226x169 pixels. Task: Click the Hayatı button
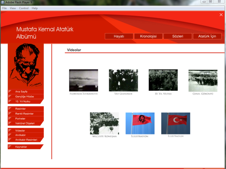tap(119, 36)
